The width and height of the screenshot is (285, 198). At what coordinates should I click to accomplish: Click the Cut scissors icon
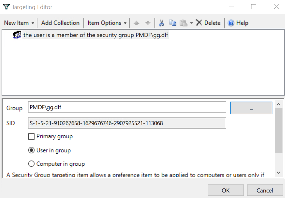point(162,23)
